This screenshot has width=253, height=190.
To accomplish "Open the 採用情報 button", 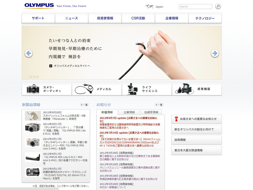I will [x=196, y=140].
